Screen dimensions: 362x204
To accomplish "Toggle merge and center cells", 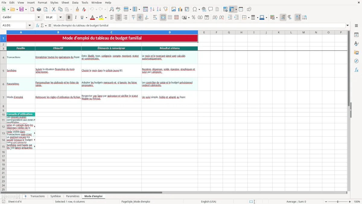I will coord(163,18).
